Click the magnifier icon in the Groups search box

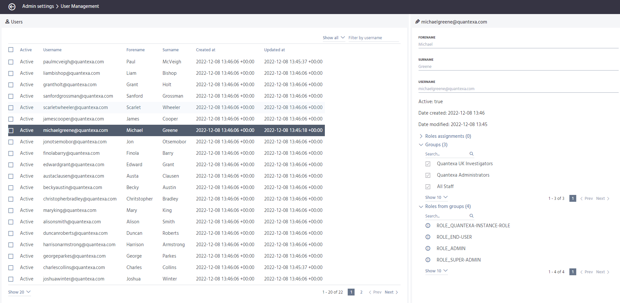pos(471,153)
